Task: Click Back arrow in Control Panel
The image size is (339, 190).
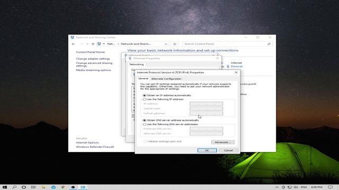Action: point(74,44)
